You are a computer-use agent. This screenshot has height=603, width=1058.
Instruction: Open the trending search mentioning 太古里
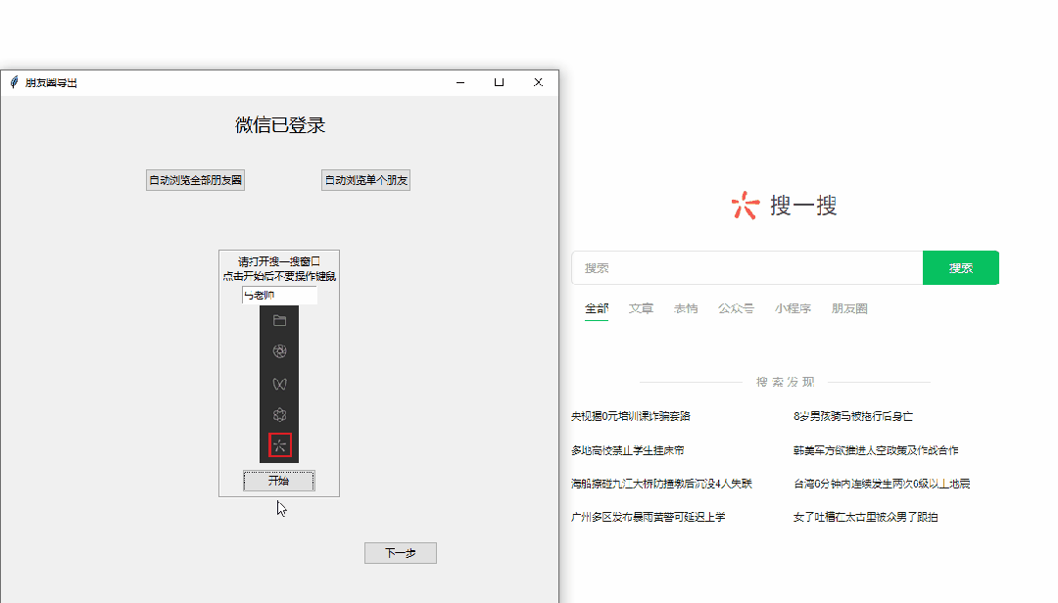pos(866,517)
